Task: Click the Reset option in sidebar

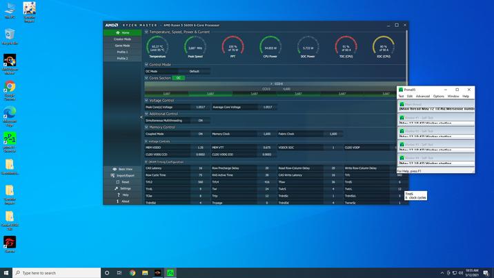Action: pos(122,182)
